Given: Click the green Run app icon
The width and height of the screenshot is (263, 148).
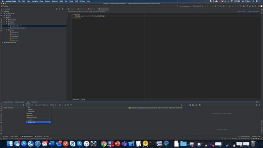Looking at the screenshot, I should (207, 6).
